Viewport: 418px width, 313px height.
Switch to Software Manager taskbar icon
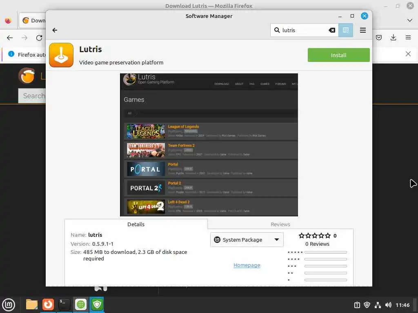(x=81, y=304)
